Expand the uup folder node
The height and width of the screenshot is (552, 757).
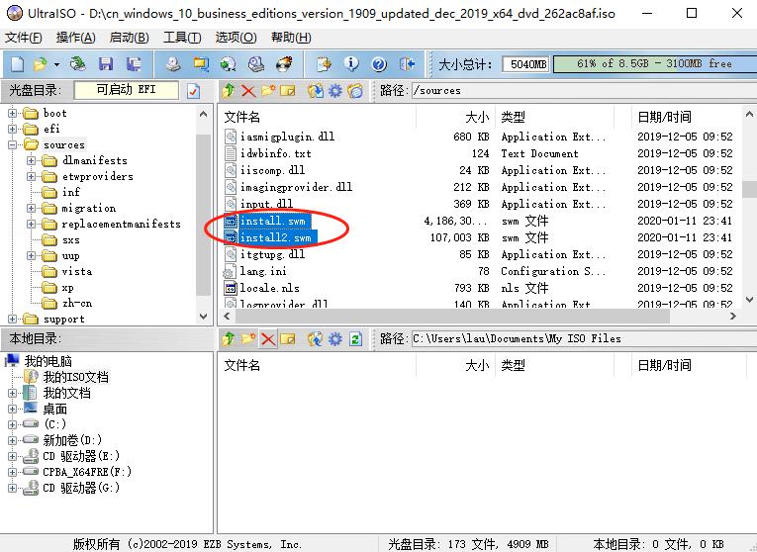31,256
